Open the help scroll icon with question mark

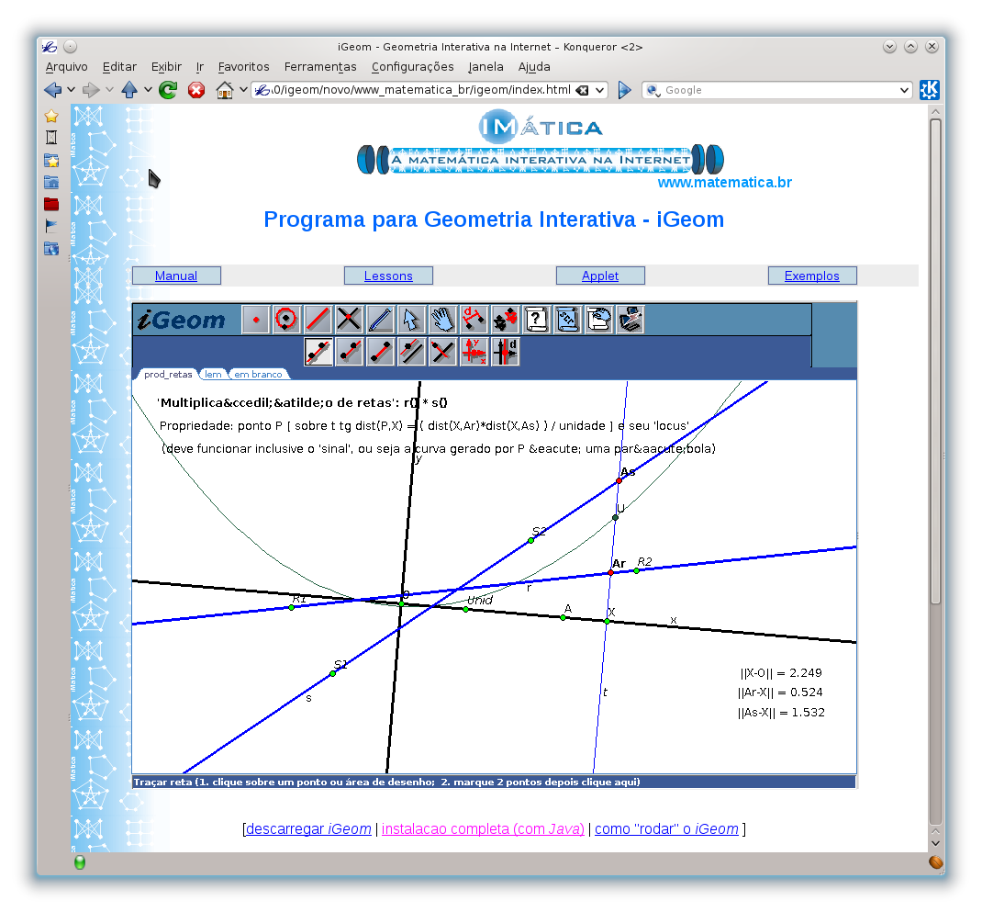536,320
